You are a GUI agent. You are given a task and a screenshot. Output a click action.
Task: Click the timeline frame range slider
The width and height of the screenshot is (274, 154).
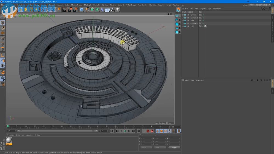coord(58,131)
